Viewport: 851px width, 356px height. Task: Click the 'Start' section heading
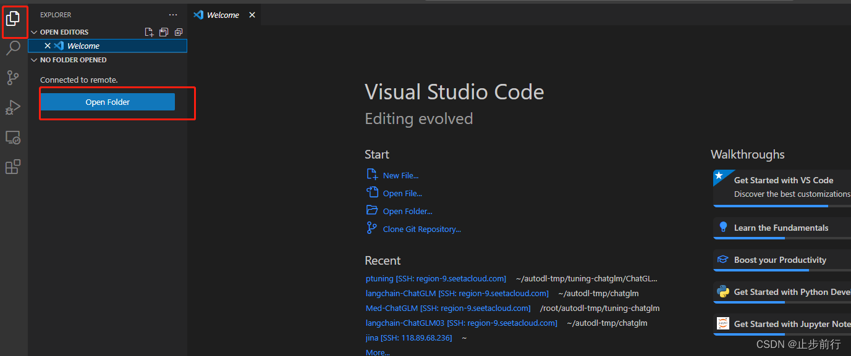(377, 155)
